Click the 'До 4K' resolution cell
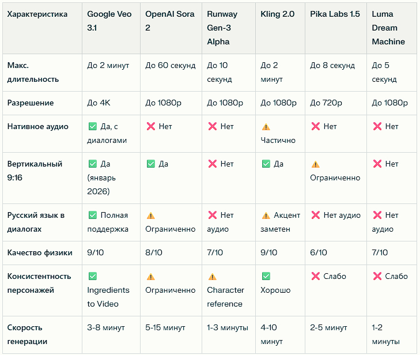This screenshot has width=420, height=355. coord(99,103)
